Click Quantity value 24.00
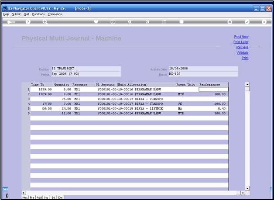 [66, 109]
